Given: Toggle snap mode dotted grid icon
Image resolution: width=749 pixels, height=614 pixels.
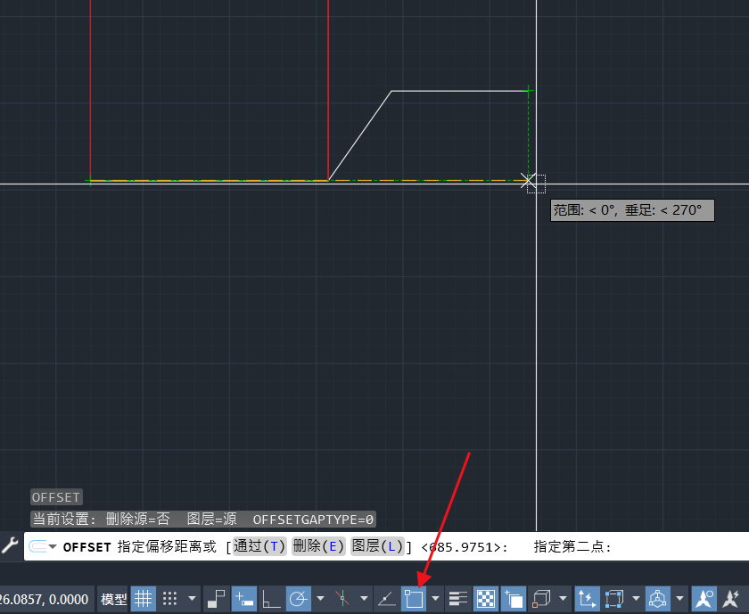Looking at the screenshot, I should point(170,599).
